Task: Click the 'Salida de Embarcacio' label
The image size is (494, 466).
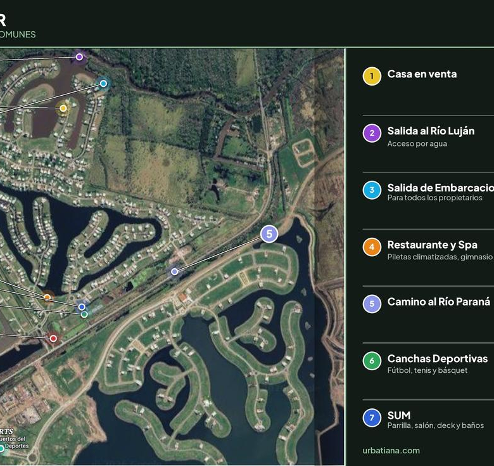Action: click(x=441, y=188)
